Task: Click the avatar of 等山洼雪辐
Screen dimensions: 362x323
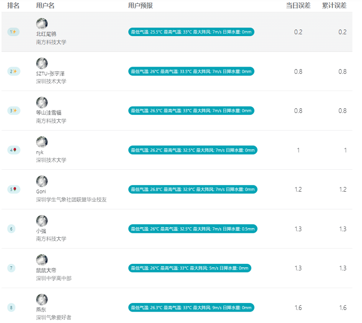Action: point(42,102)
